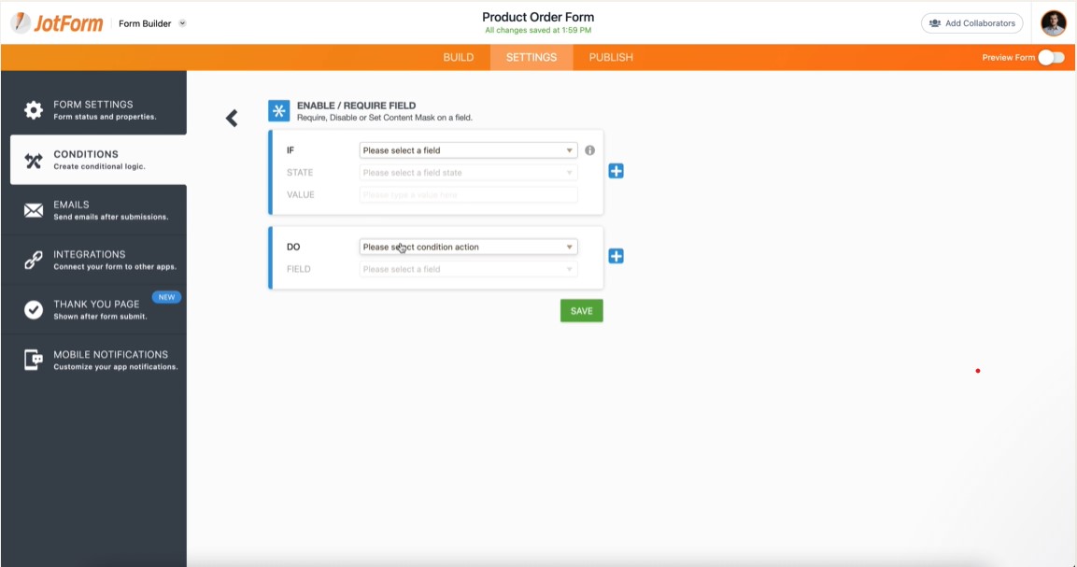The width and height of the screenshot is (1077, 567).
Task: Click the Enable/Require Field asterisk icon
Action: point(279,110)
